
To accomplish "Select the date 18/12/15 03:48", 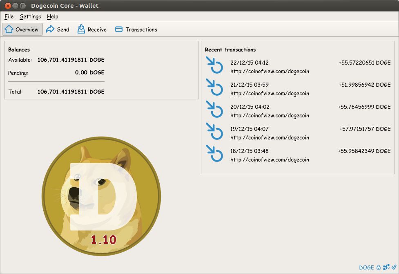I will [250, 151].
